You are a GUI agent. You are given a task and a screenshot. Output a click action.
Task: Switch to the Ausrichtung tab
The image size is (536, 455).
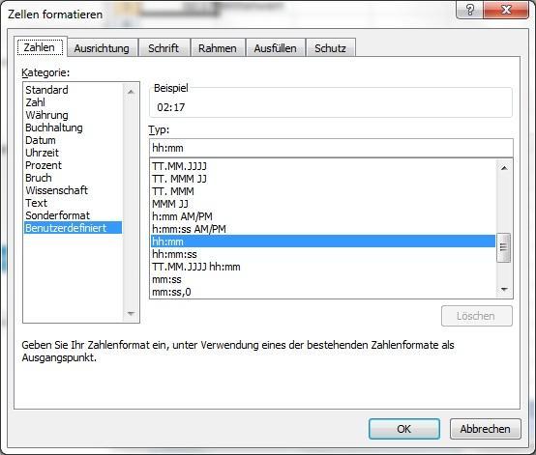(102, 48)
